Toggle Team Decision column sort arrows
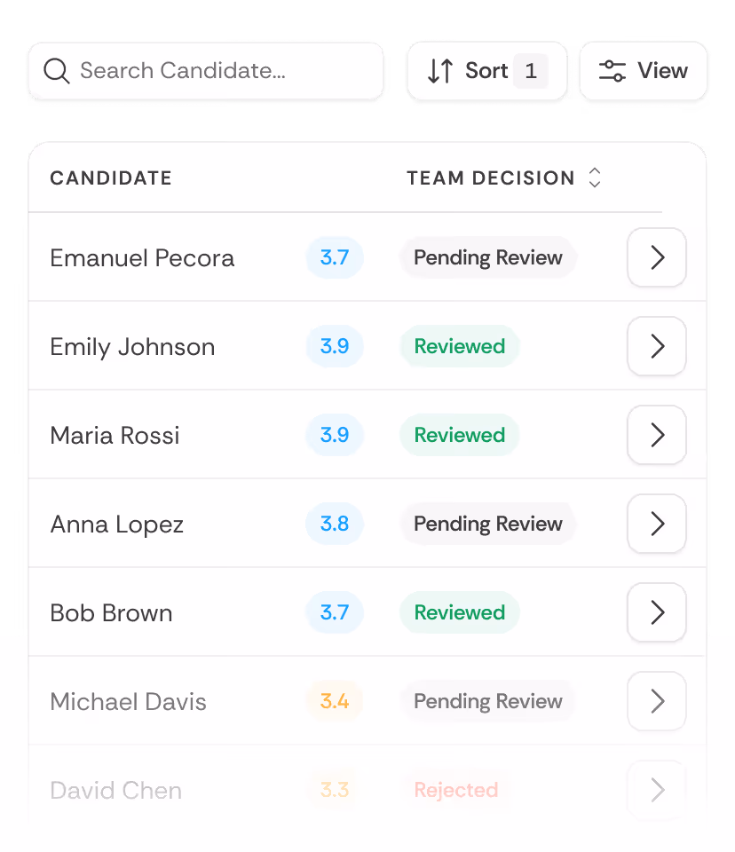 [595, 177]
